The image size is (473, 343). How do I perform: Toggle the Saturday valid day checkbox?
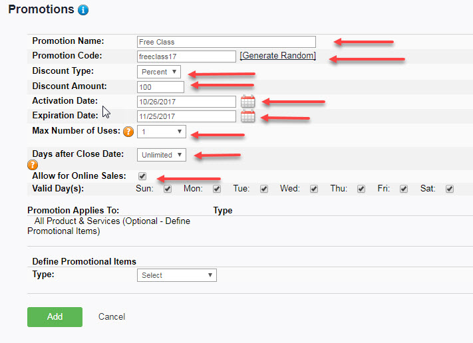450,189
